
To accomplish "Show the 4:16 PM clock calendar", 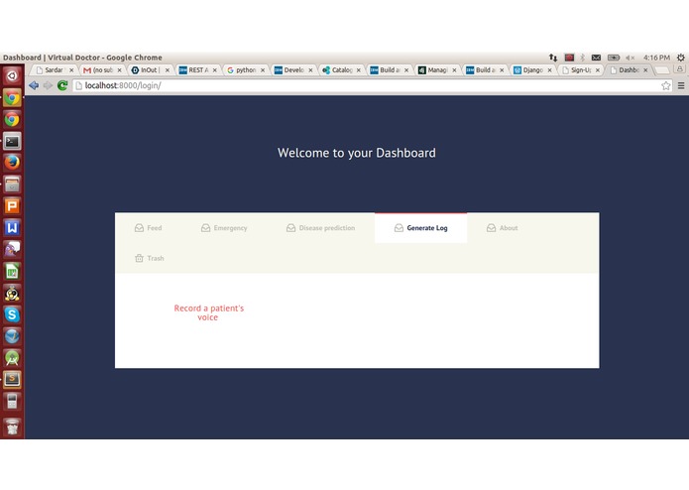I will point(656,58).
